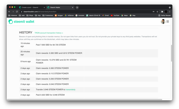Screen dimensions: 179x109
Task: Reload the page with refresh icon
Action: click(x=17, y=12)
